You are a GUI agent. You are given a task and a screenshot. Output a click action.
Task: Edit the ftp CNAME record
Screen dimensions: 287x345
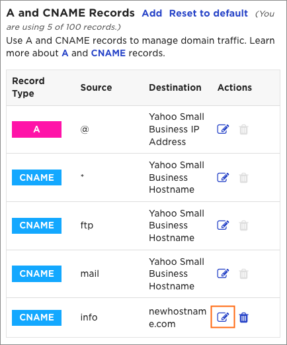pos(223,225)
